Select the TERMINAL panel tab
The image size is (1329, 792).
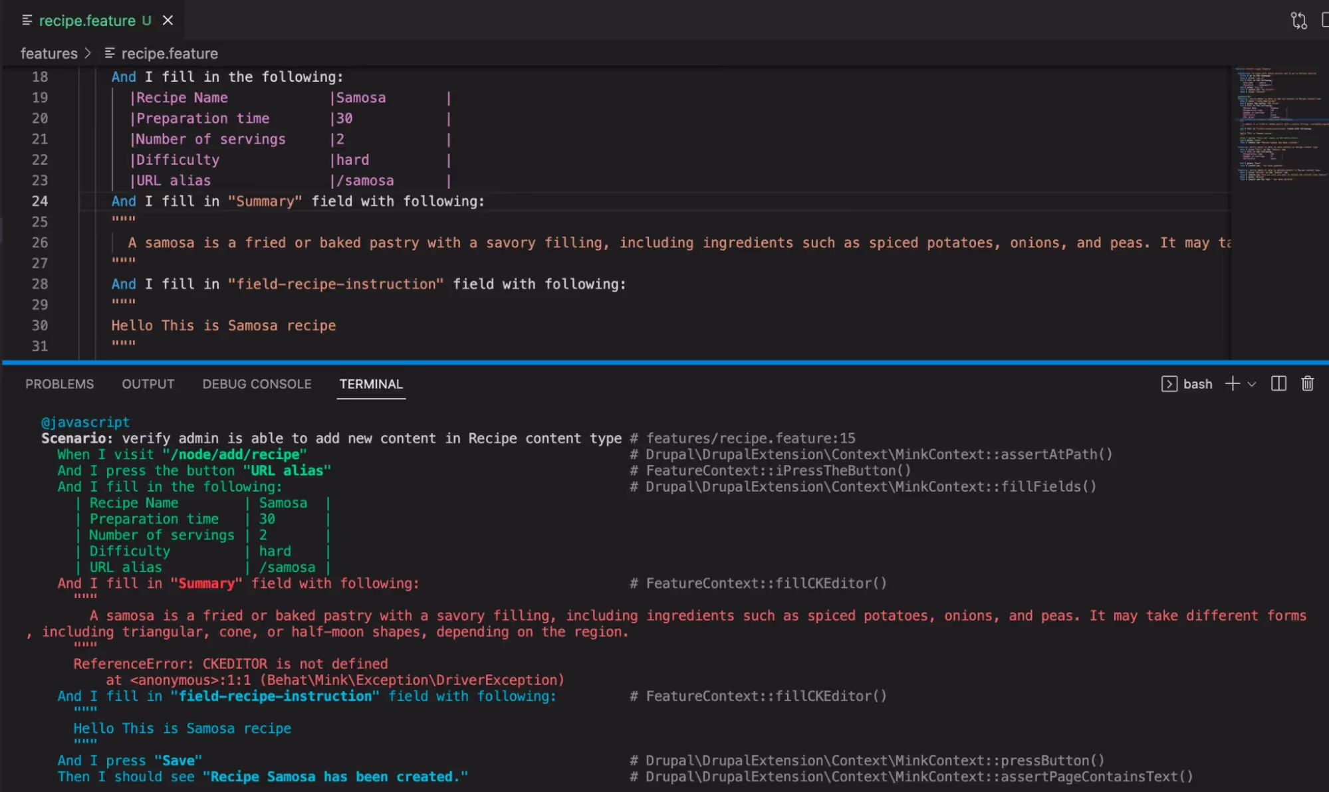pyautogui.click(x=371, y=384)
